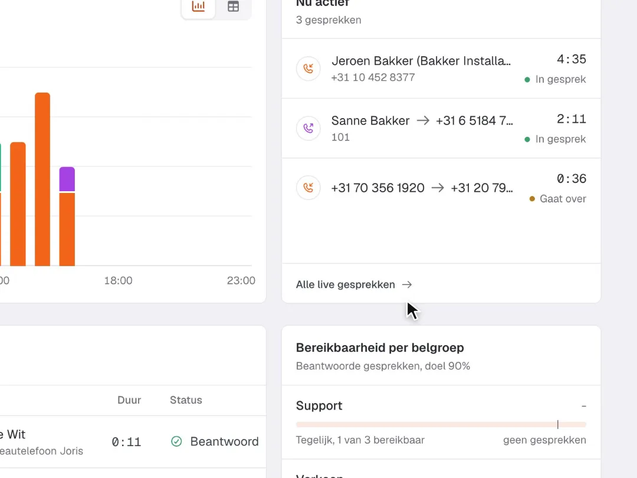Click incoming call icon for +31 70 356 1920
Screen dimensions: 637x478
coord(308,188)
